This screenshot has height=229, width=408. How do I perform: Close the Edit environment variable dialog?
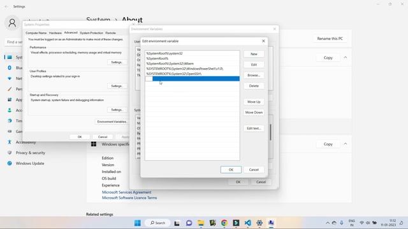pyautogui.click(x=263, y=41)
